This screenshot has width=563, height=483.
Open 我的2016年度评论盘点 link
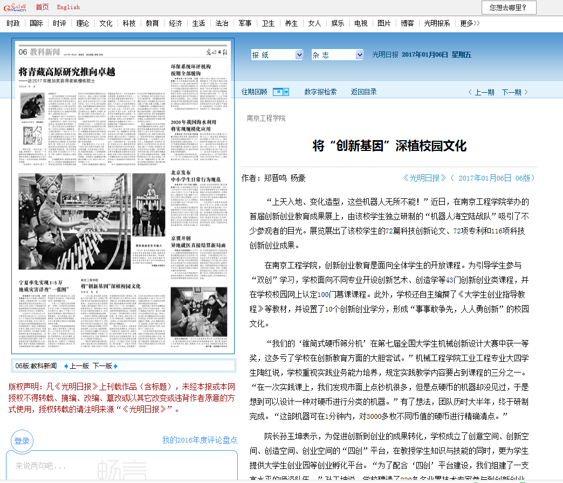200,440
